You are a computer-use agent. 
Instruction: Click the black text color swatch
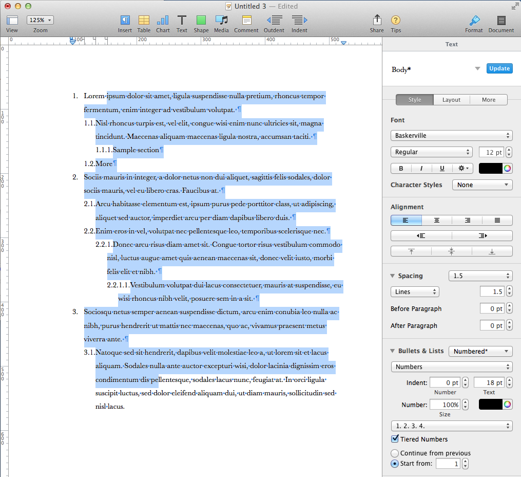490,168
